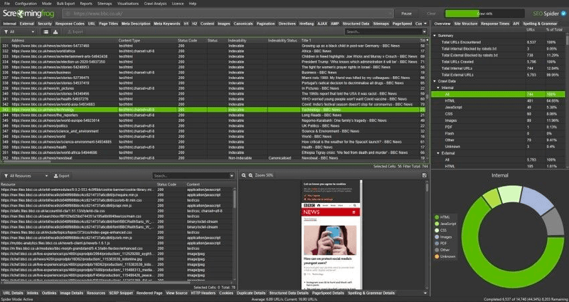Show more top tabs overflow arrow
569x302 pixels.
tap(425, 24)
